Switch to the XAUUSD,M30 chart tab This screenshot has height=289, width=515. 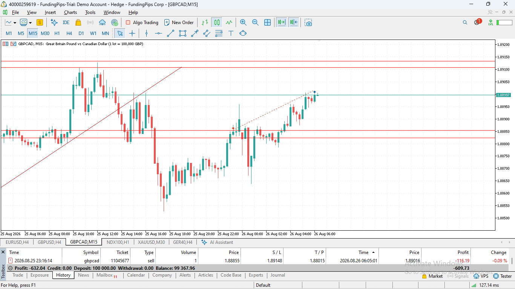coord(151,242)
